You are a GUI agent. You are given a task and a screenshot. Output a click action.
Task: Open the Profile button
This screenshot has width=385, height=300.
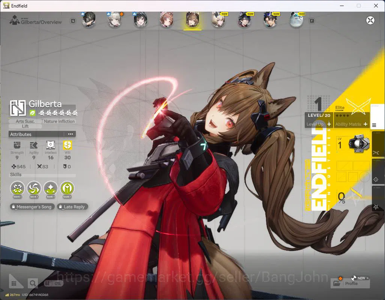coord(350,283)
